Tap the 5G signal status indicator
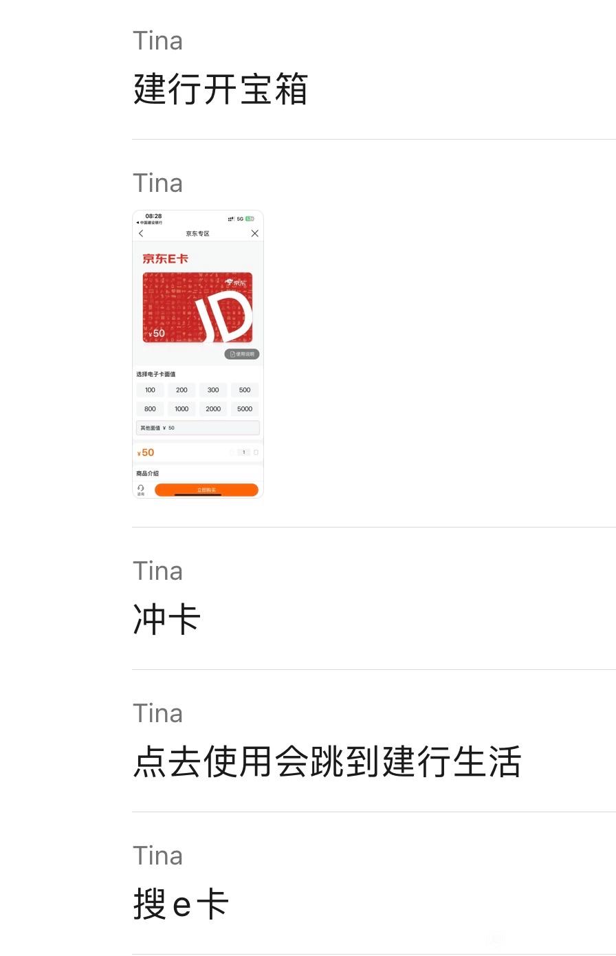Viewport: 616px width, 956px height. [x=240, y=219]
